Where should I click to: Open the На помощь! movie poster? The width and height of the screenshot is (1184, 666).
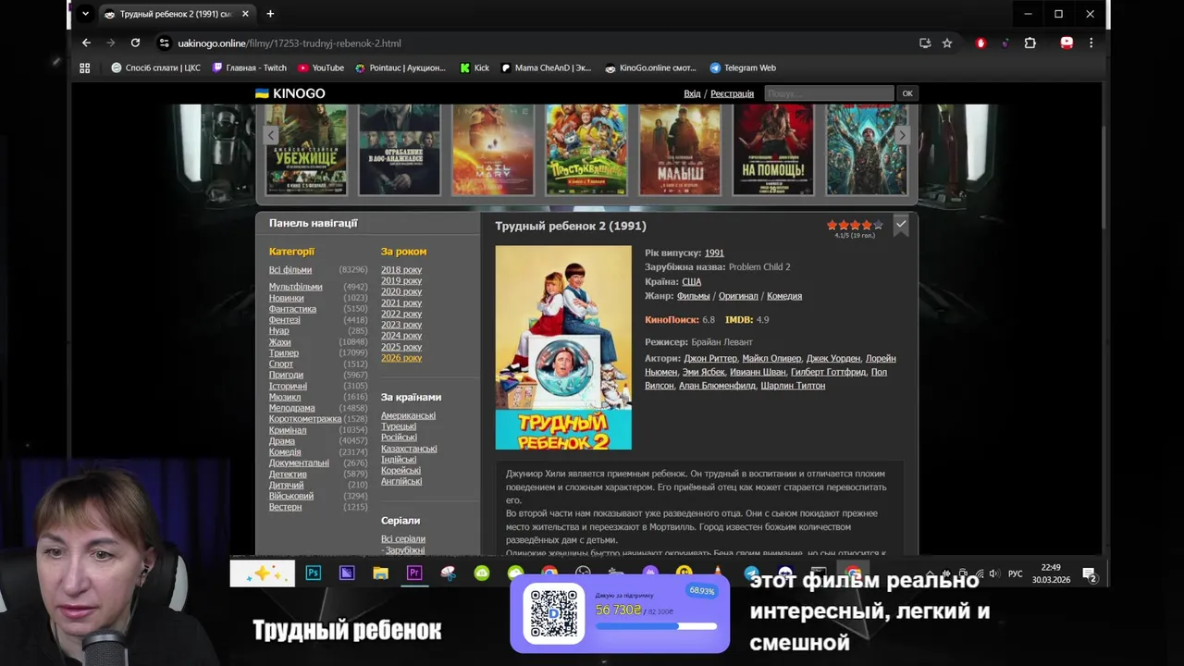773,149
